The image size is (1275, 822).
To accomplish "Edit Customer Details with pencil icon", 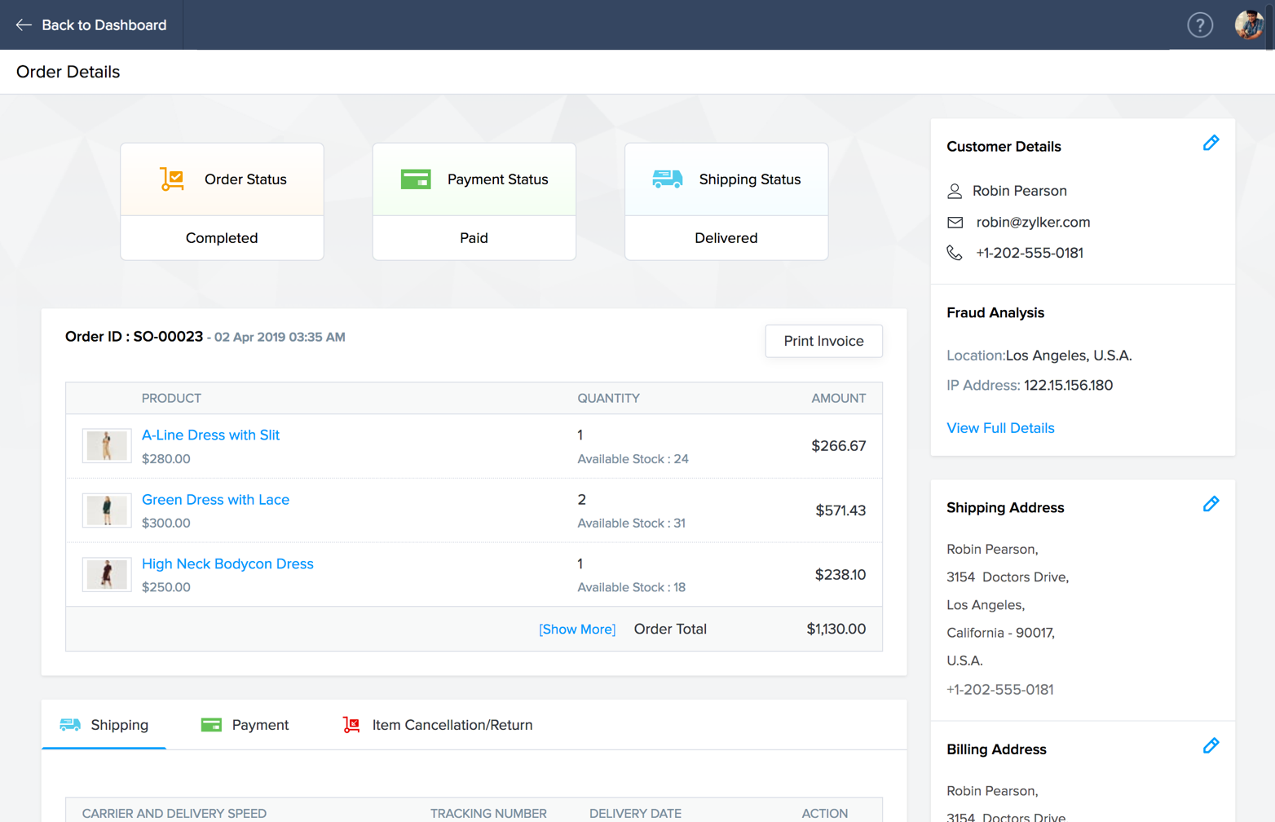I will coord(1211,144).
